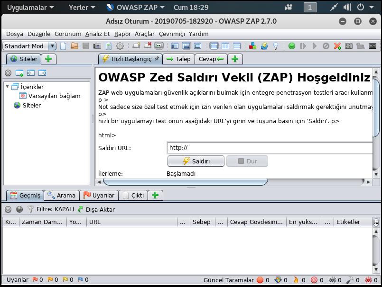Click the tab-with-red-X toolbar icon

148,45
